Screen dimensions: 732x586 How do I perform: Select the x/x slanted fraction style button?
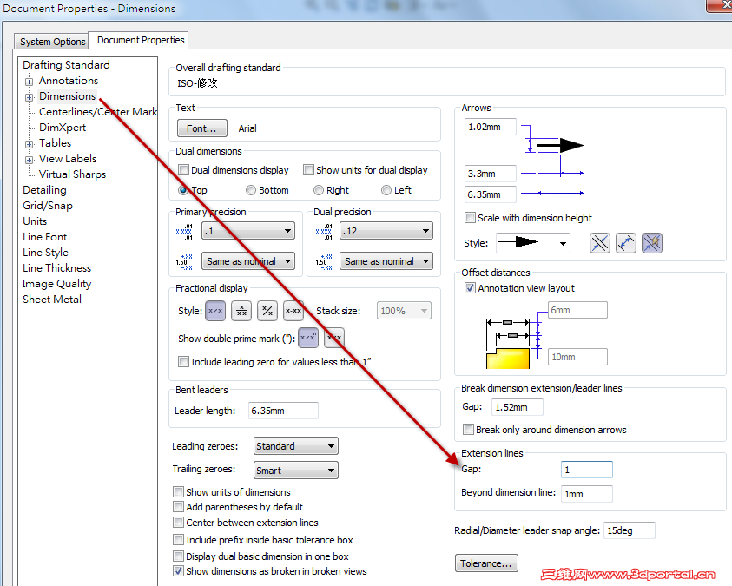tap(215, 311)
